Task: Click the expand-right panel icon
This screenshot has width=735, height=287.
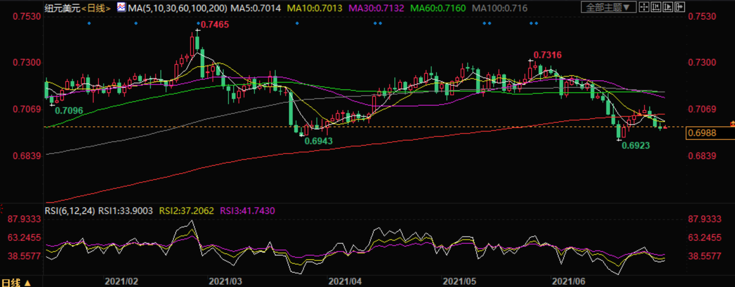Action: click(x=680, y=7)
